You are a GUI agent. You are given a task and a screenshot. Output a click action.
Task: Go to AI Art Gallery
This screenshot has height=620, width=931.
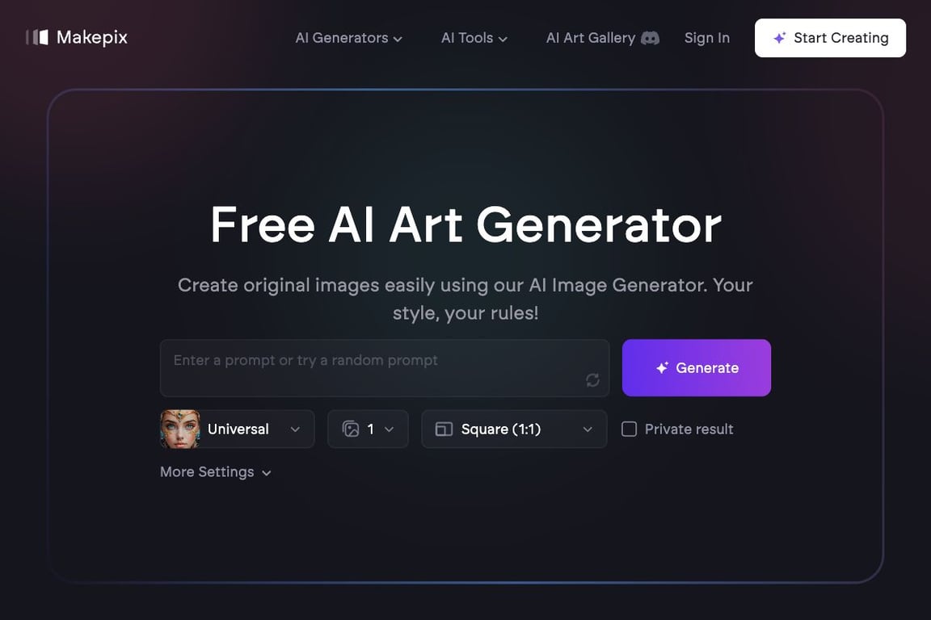point(591,38)
